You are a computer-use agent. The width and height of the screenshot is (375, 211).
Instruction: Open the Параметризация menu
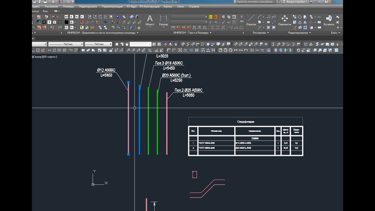[x=112, y=6]
